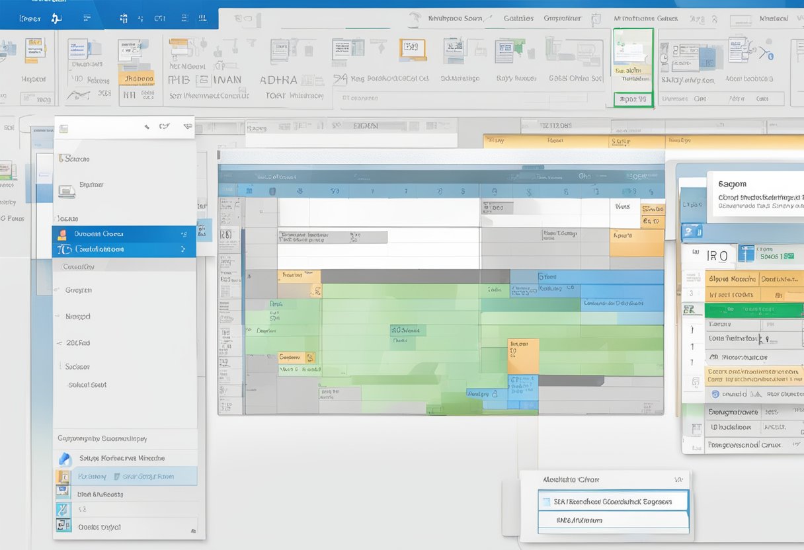Image resolution: width=804 pixels, height=550 pixels.
Task: Click the blue square icon beside IRO
Action: [746, 254]
